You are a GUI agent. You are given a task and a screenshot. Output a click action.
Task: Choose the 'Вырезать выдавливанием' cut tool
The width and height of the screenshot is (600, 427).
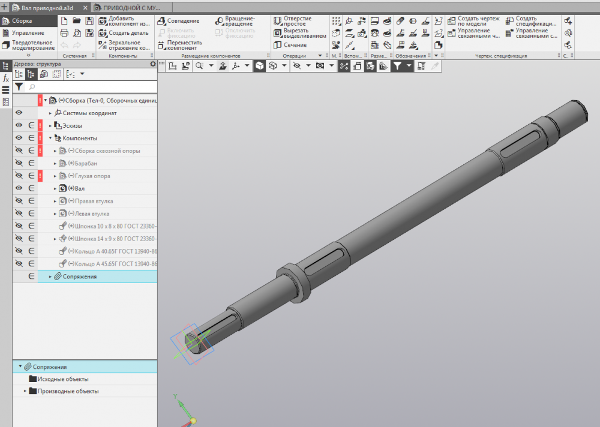tap(277, 33)
